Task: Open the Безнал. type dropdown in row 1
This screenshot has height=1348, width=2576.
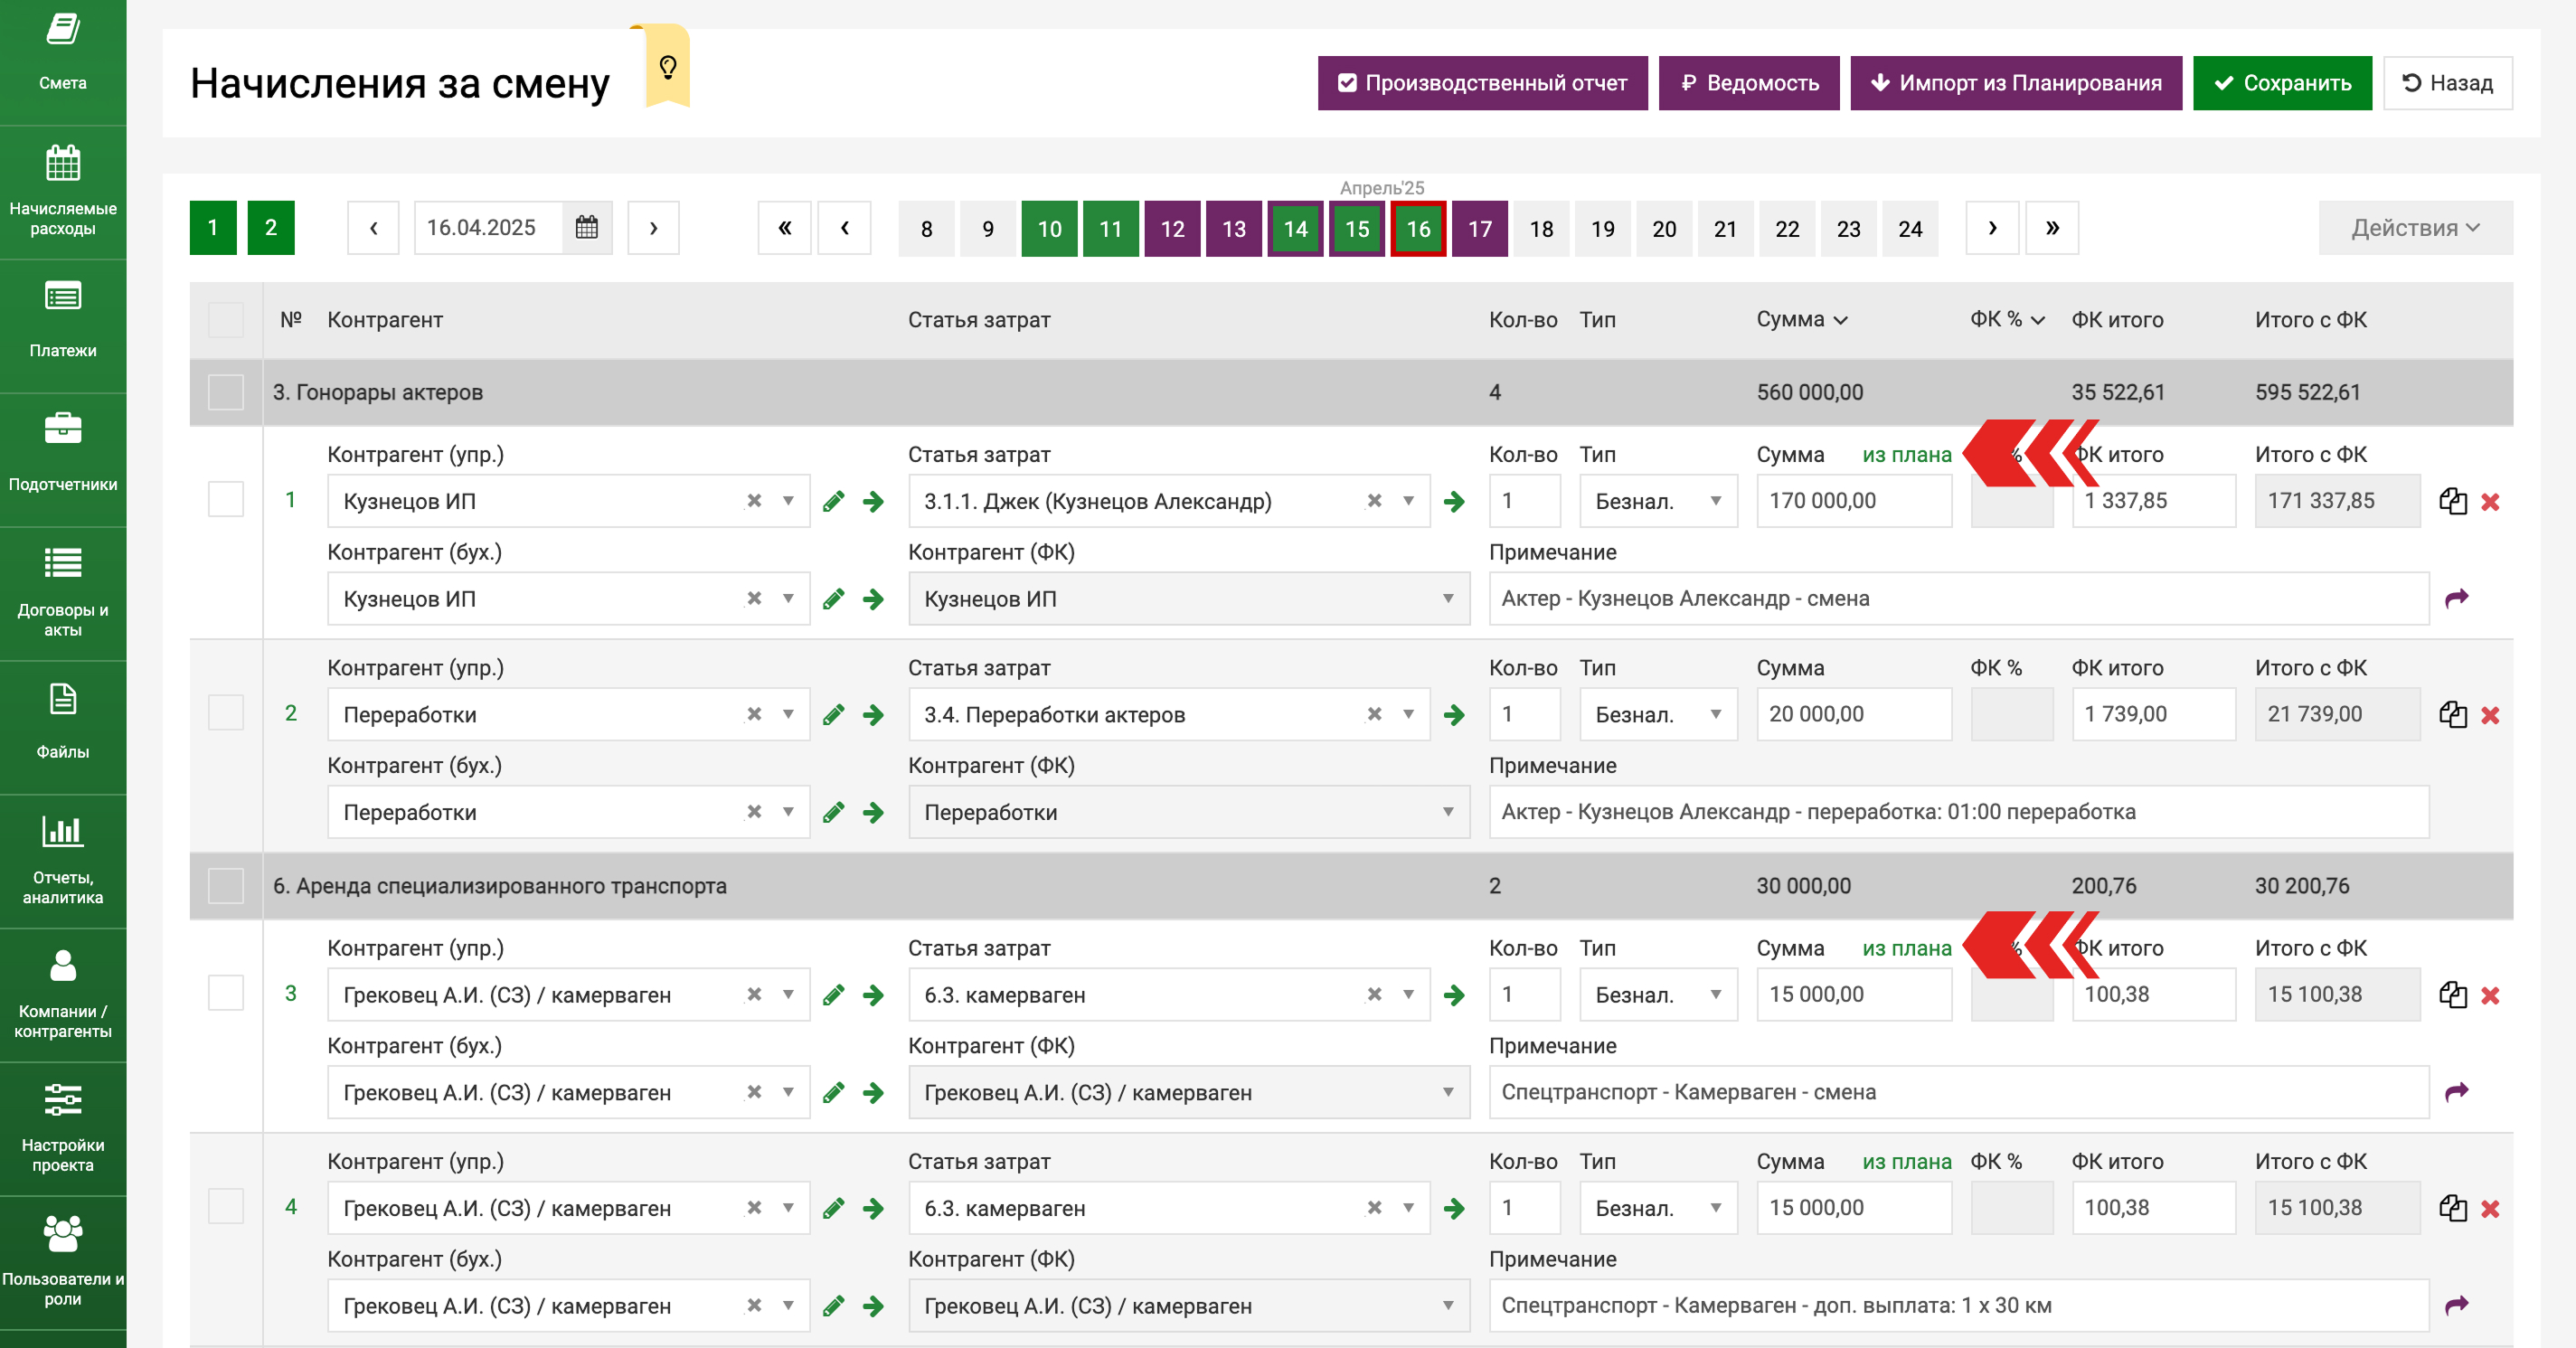Action: (1659, 501)
